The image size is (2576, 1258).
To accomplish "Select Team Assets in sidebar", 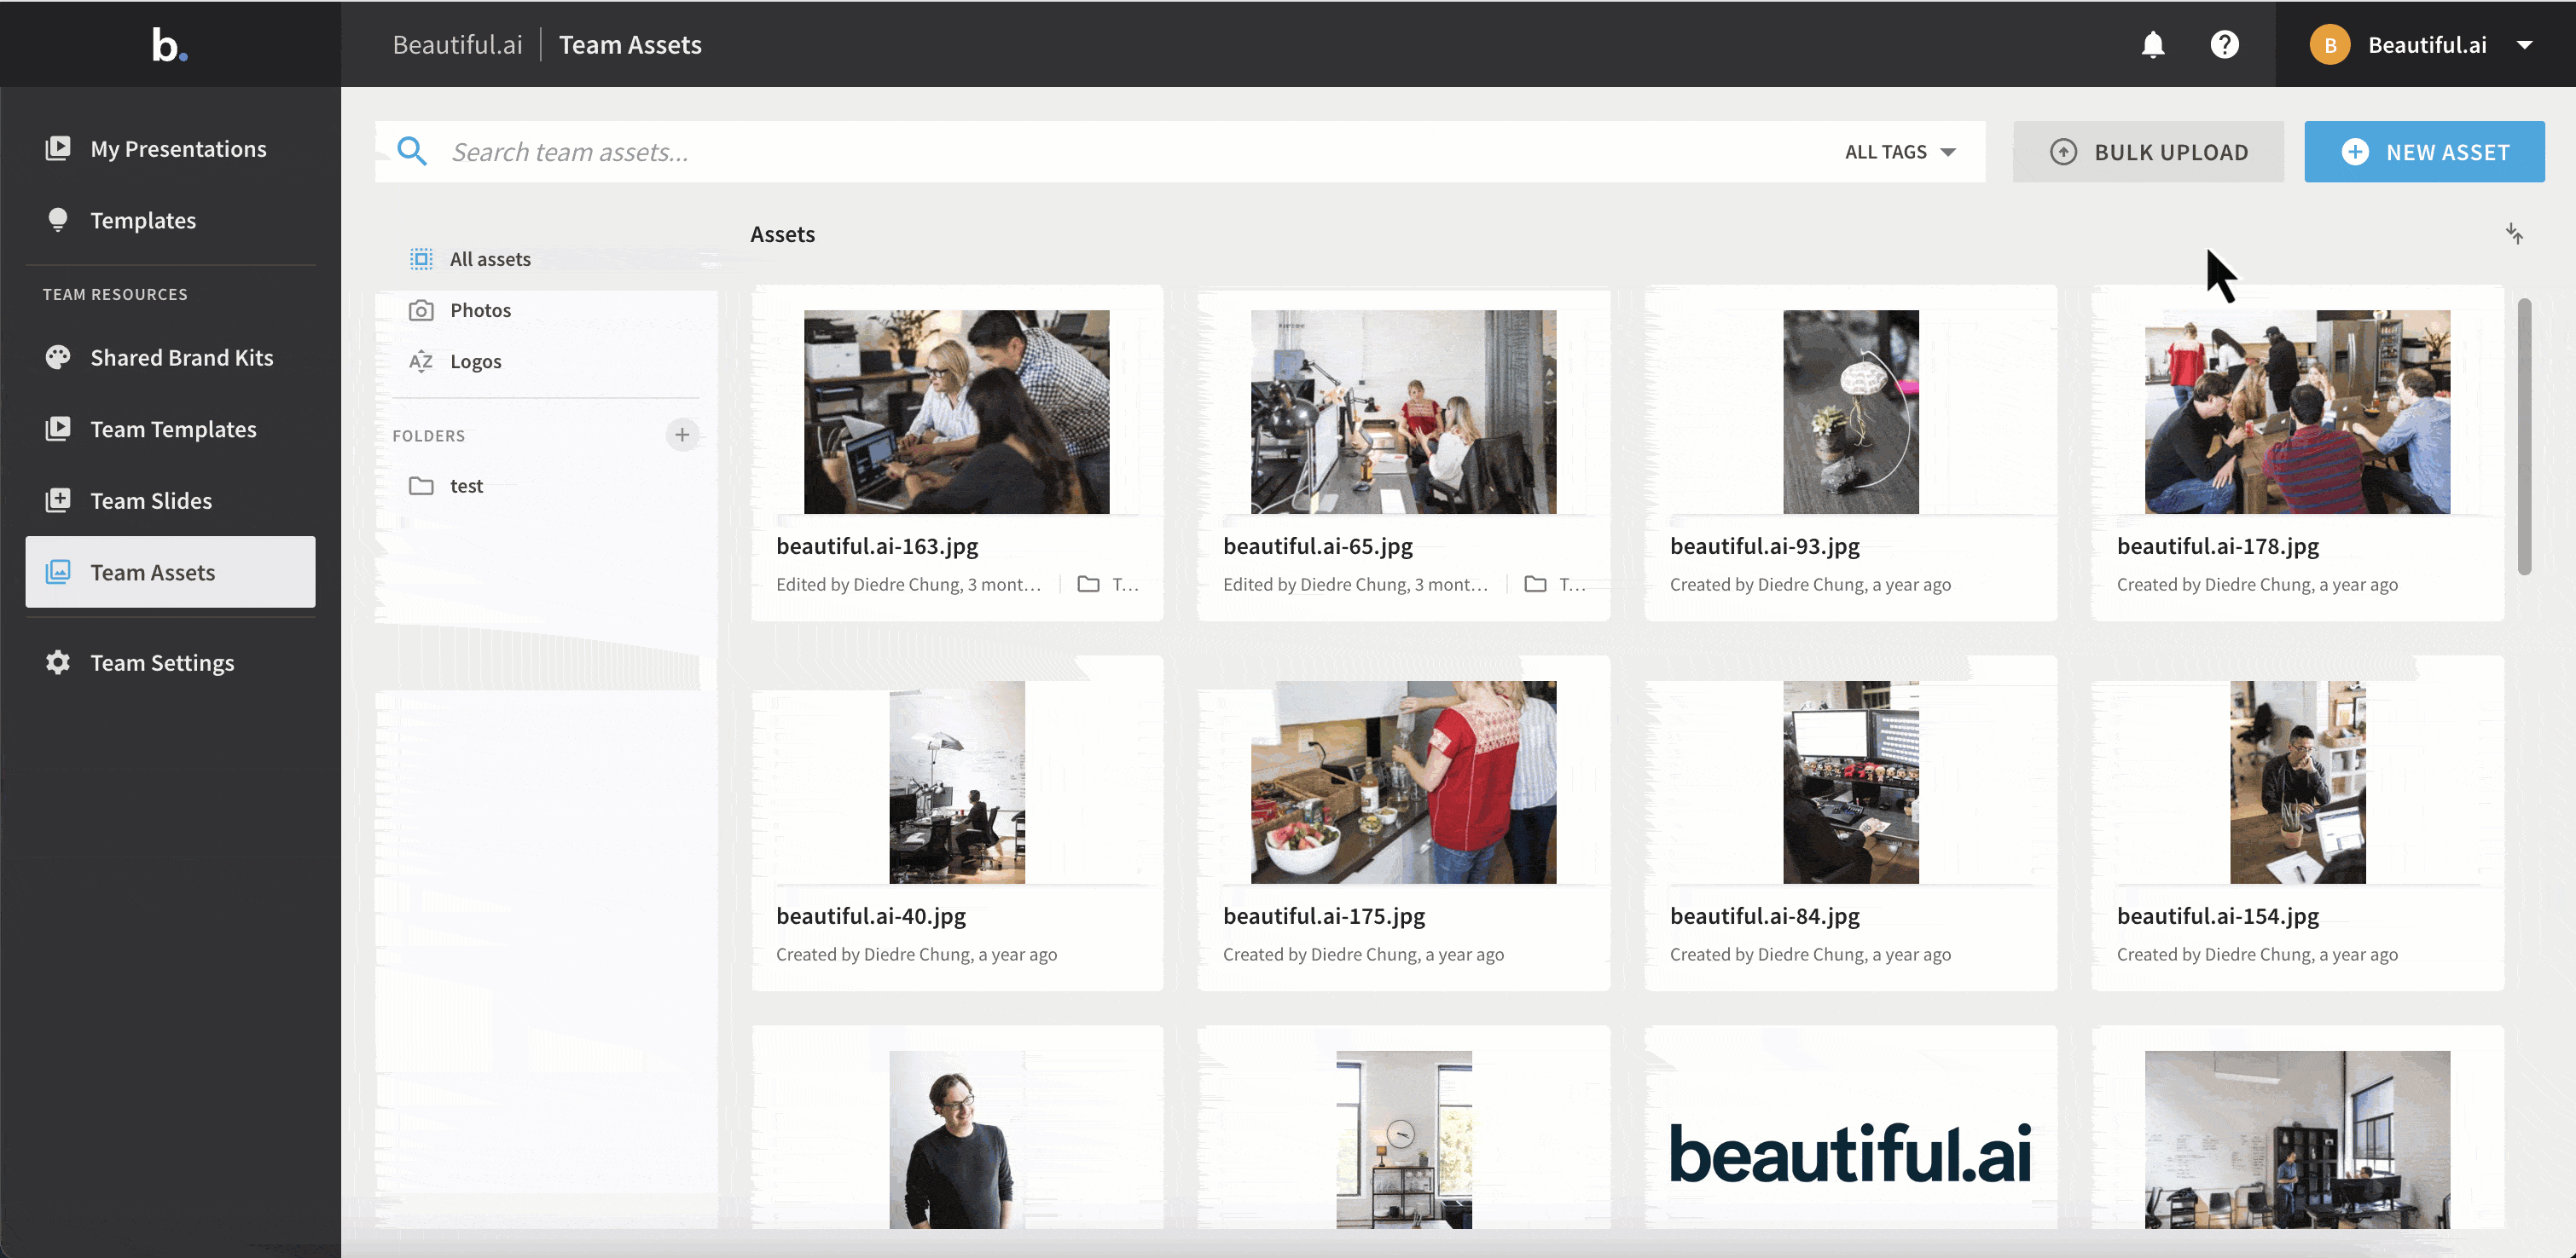I will coord(171,573).
